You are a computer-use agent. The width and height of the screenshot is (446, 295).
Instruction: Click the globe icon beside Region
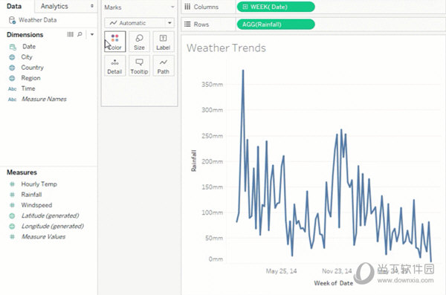(x=12, y=78)
